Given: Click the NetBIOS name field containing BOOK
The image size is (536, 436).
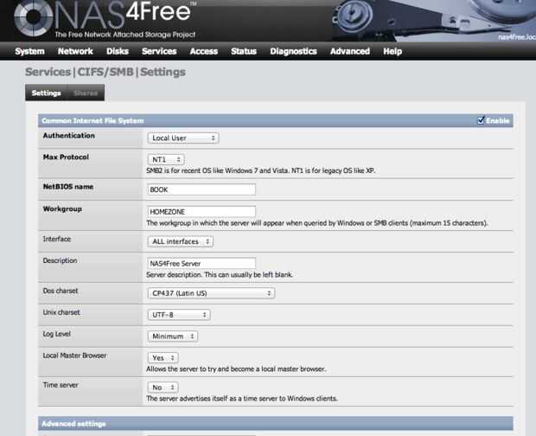Looking at the screenshot, I should pyautogui.click(x=201, y=189).
